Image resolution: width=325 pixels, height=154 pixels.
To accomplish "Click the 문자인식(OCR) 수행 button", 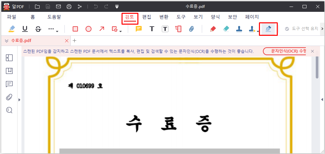I will (285, 51).
